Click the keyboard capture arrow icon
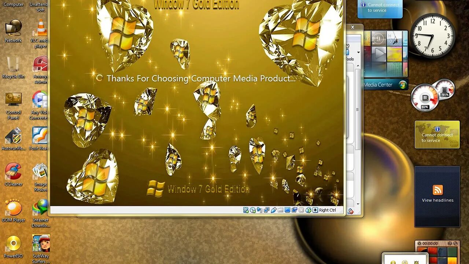Image resolution: width=469 pixels, height=264 pixels. point(315,210)
